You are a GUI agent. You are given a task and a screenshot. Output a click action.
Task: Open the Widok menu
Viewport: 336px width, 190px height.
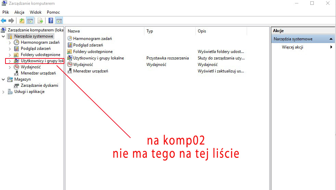coord(36,12)
